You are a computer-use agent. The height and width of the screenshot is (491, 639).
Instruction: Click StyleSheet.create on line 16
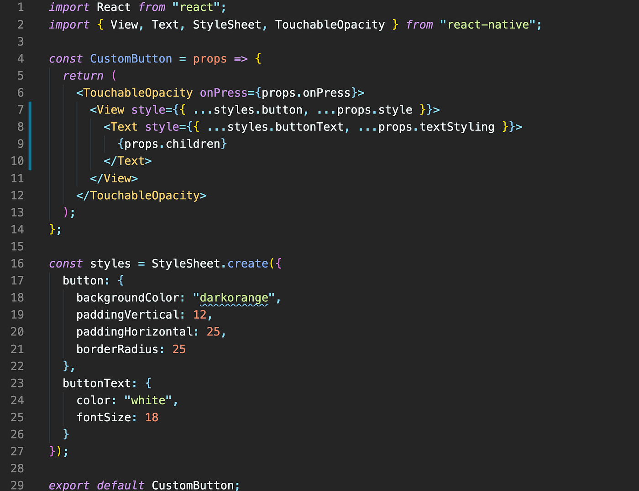pos(210,263)
